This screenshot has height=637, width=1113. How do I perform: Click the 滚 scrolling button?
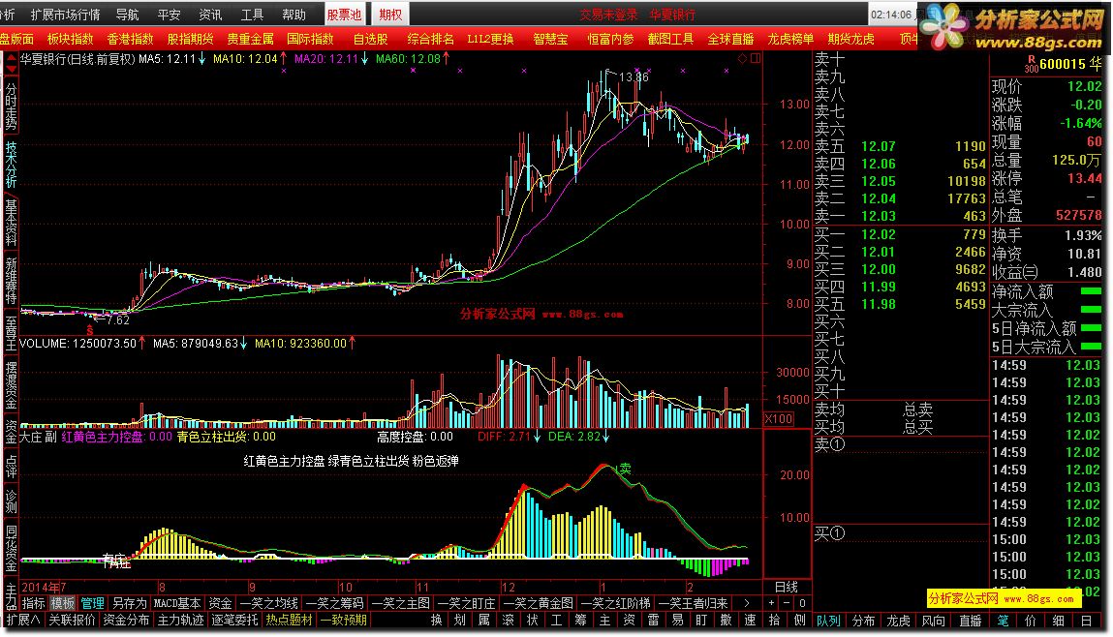509,620
